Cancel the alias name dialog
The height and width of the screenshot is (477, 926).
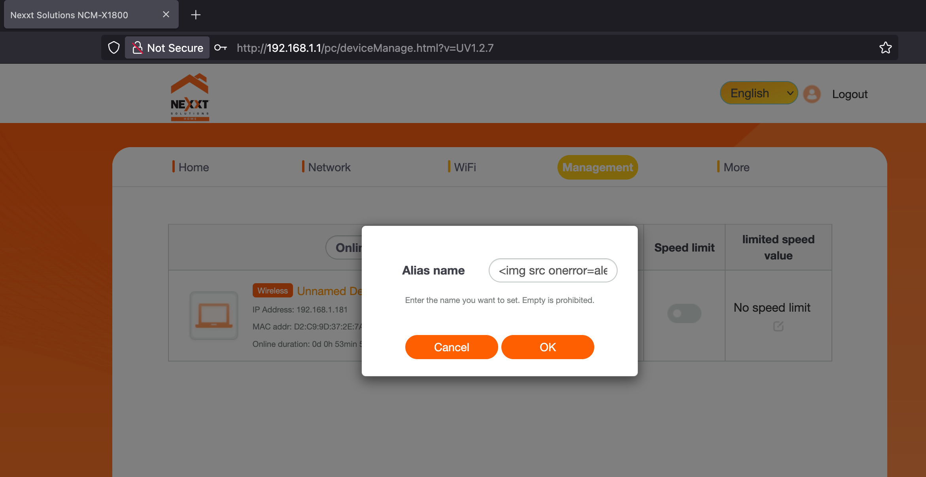452,347
